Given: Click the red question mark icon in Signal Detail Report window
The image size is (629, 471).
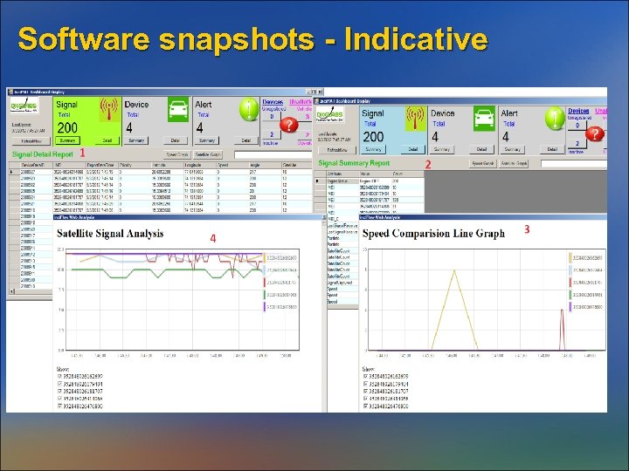Looking at the screenshot, I should [x=289, y=125].
